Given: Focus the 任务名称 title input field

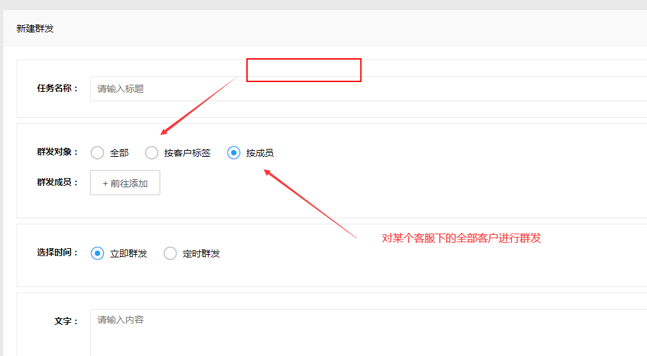Looking at the screenshot, I should (x=364, y=89).
